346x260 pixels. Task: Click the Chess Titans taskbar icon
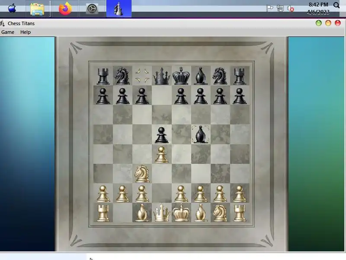click(119, 9)
